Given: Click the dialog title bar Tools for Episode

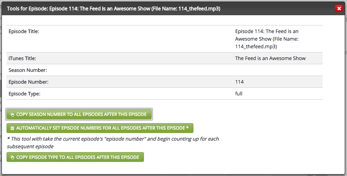Looking at the screenshot, I should 113,9.
